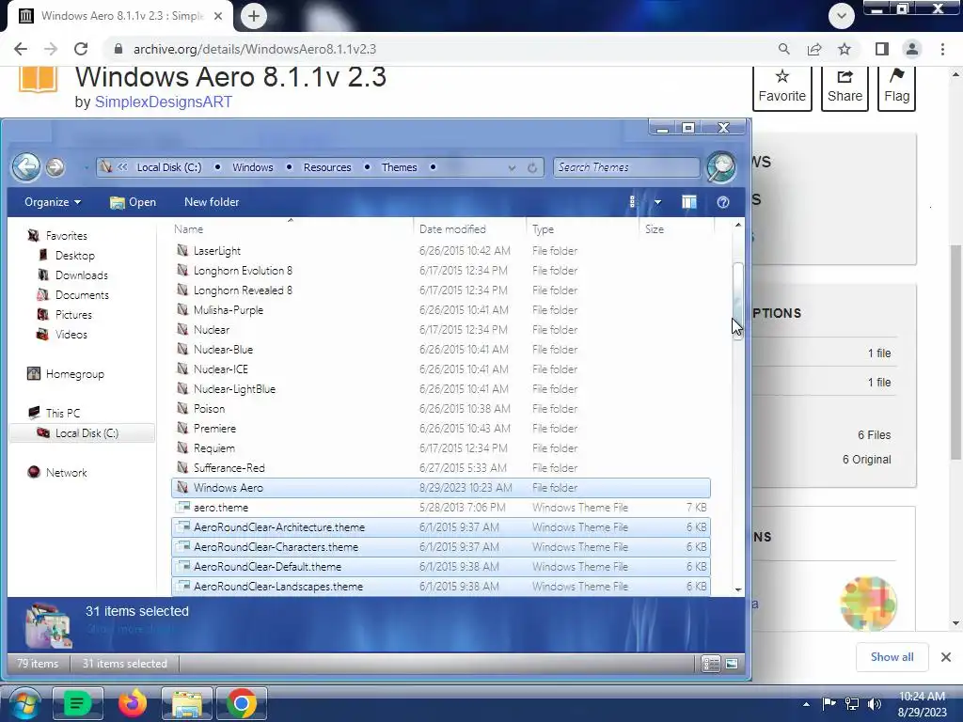Select Documents in navigation pane
The width and height of the screenshot is (963, 722).
click(x=83, y=294)
